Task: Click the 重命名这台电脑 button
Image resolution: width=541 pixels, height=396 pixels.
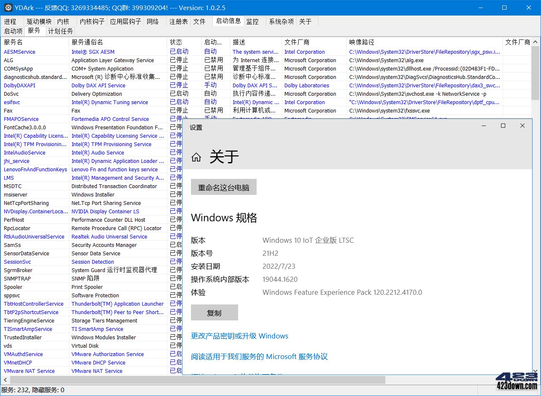Action: pyautogui.click(x=223, y=186)
